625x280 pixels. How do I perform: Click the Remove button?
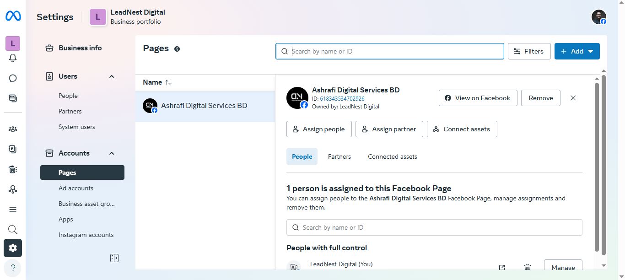pyautogui.click(x=541, y=98)
